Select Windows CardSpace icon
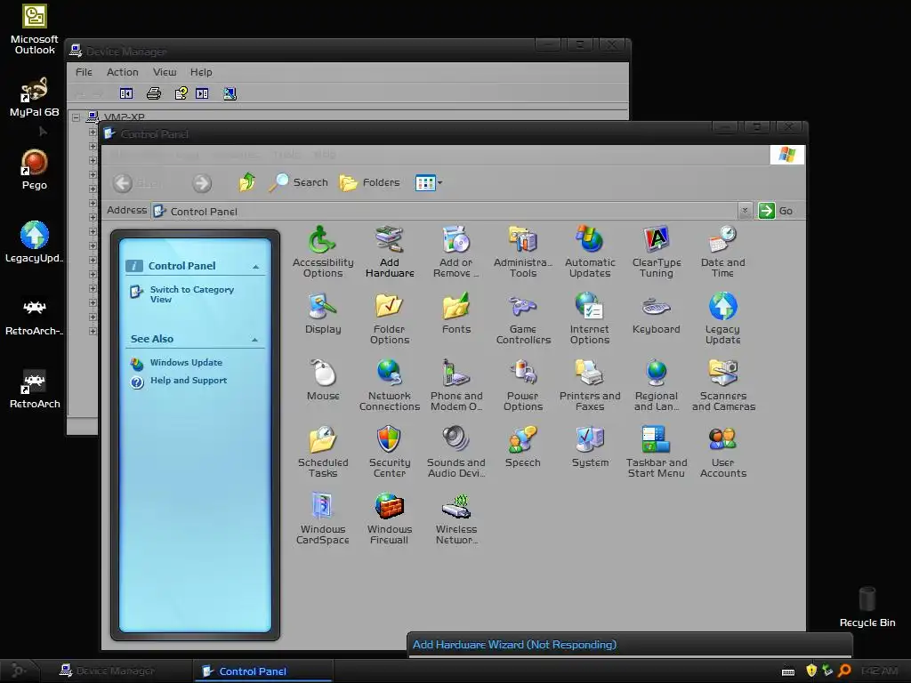The width and height of the screenshot is (911, 683). (322, 518)
